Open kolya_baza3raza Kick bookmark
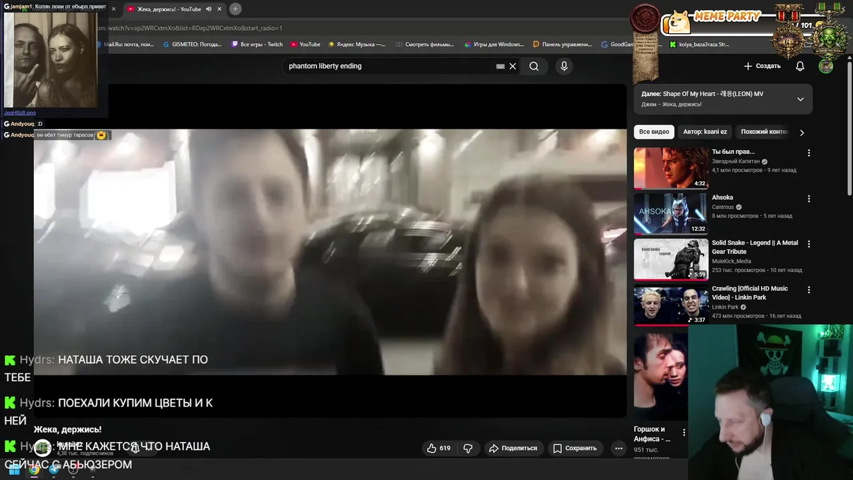 [x=699, y=45]
